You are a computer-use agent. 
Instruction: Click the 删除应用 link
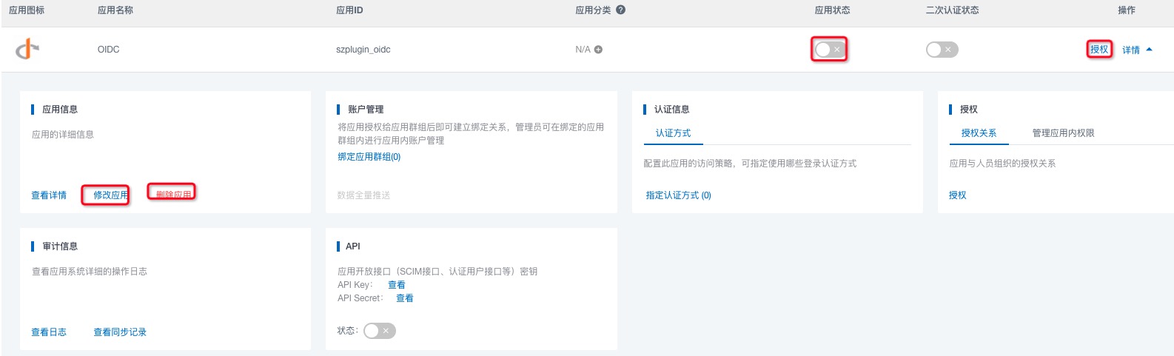pyautogui.click(x=173, y=195)
